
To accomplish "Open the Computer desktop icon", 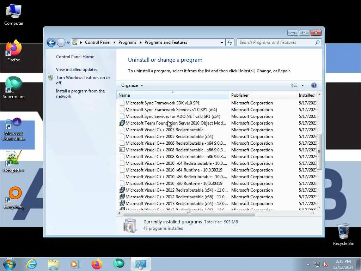I will [14, 15].
